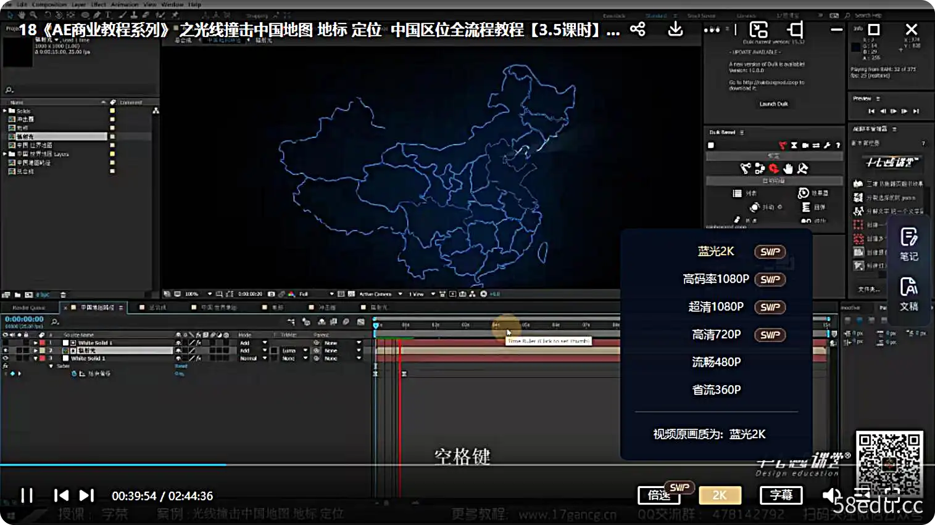The width and height of the screenshot is (935, 525).
Task: Open Active Camera view dropdown
Action: (x=380, y=294)
